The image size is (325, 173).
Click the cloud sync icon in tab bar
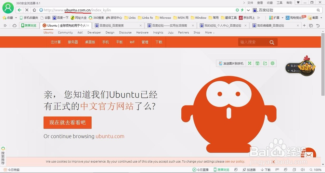pos(15,25)
